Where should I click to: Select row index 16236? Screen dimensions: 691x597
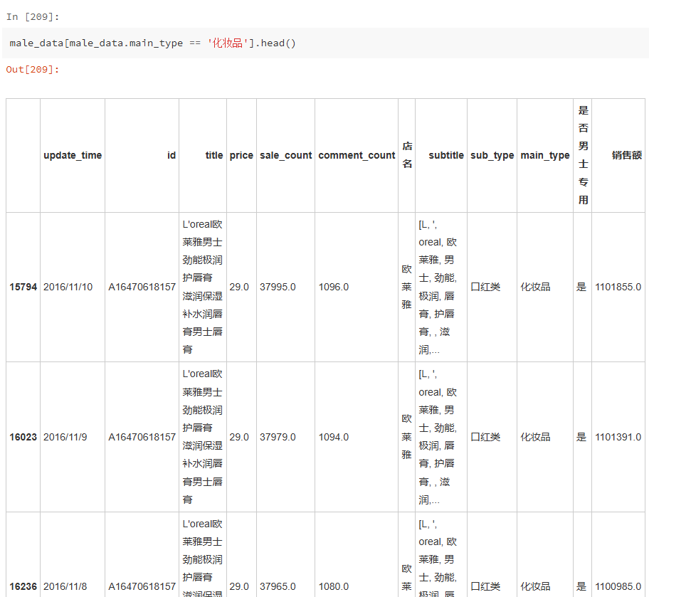click(23, 587)
